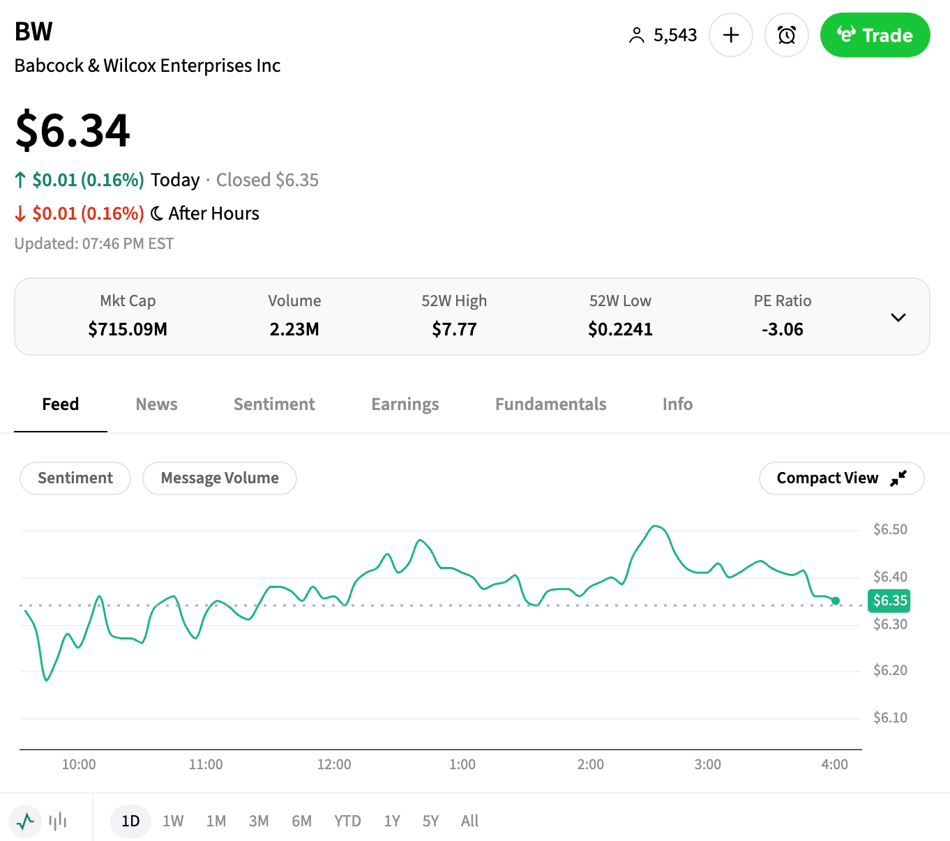950x841 pixels.
Task: Select the 1W time range
Action: (173, 821)
